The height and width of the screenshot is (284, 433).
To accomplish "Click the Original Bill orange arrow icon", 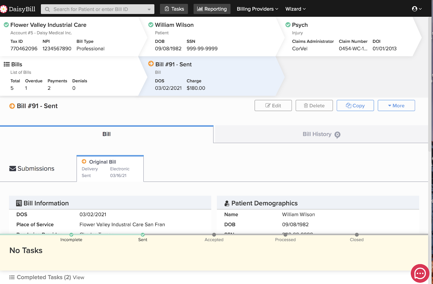I will 84,161.
